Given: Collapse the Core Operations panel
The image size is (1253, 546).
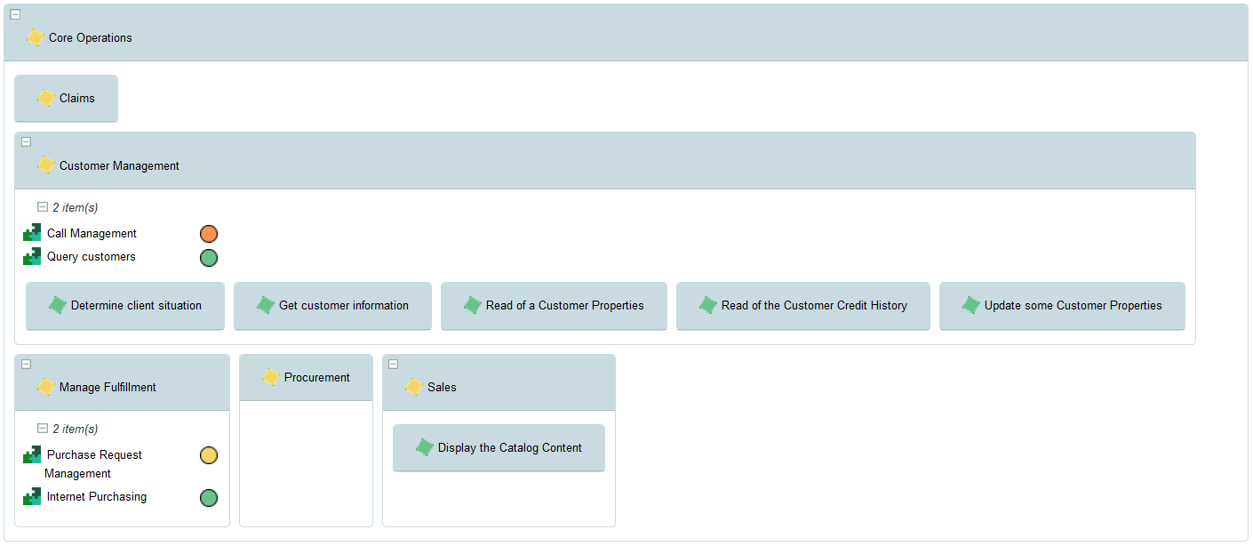Looking at the screenshot, I should 15,14.
